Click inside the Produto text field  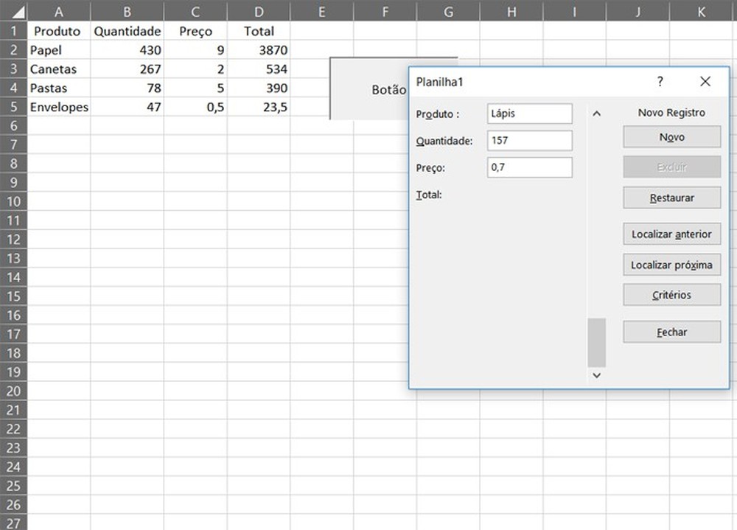click(x=531, y=114)
